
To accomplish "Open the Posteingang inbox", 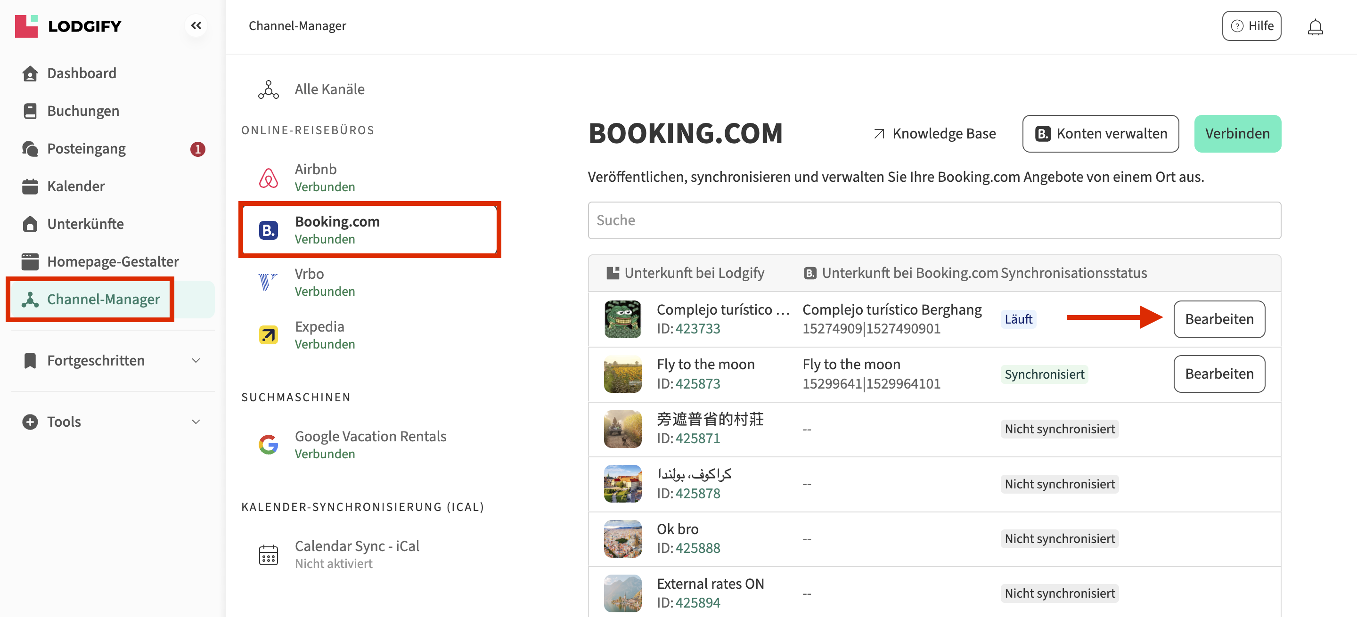I will pos(86,148).
